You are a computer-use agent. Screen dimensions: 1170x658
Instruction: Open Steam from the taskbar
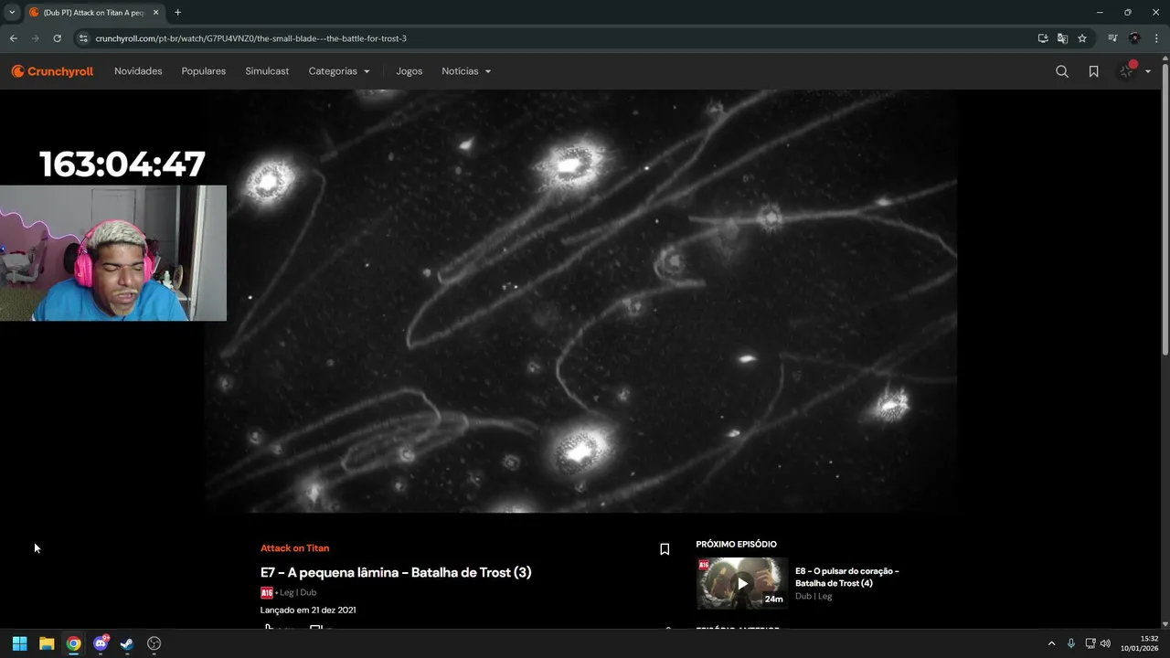point(127,643)
